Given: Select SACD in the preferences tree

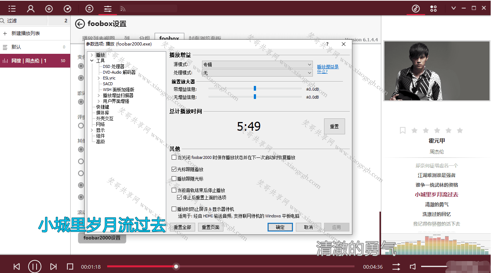Looking at the screenshot, I should coord(108,84).
